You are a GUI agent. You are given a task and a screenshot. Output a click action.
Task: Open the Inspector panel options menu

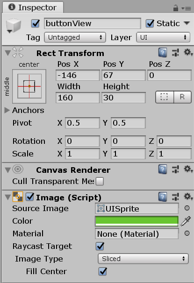[186, 8]
